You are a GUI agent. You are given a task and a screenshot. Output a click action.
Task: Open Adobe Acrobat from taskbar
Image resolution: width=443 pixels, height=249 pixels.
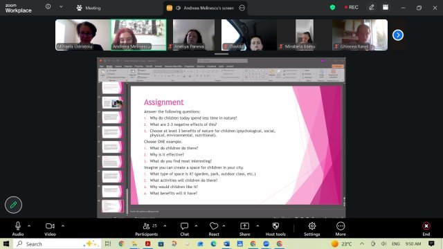[147, 243]
